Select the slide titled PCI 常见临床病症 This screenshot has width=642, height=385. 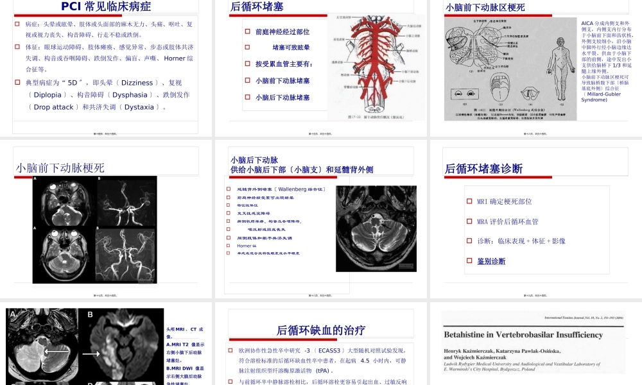[x=105, y=7]
